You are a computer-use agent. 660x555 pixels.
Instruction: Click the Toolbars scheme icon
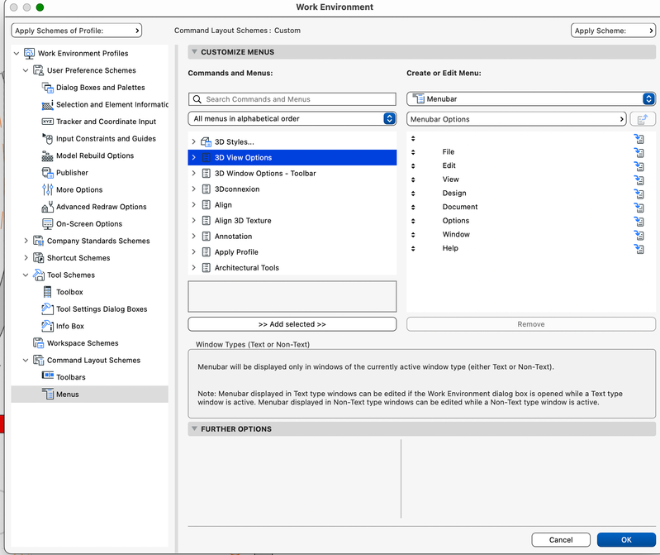point(48,377)
